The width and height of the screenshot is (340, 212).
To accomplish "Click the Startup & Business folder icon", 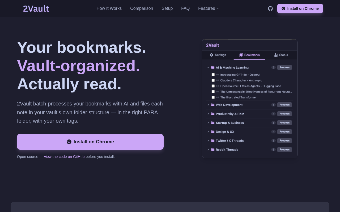I will point(213,123).
